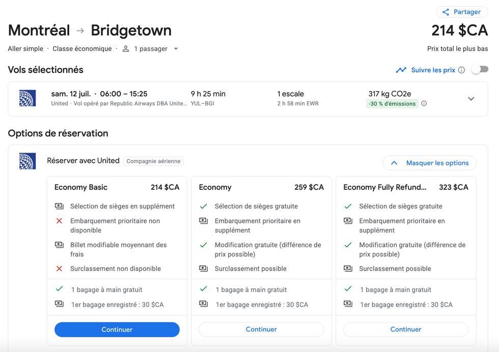Viewport: 499px width, 352px height.
Task: Click the share icon in Partager button
Action: [x=446, y=12]
